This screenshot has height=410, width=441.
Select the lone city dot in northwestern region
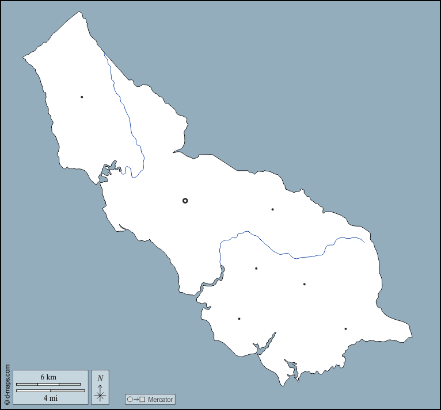[82, 97]
